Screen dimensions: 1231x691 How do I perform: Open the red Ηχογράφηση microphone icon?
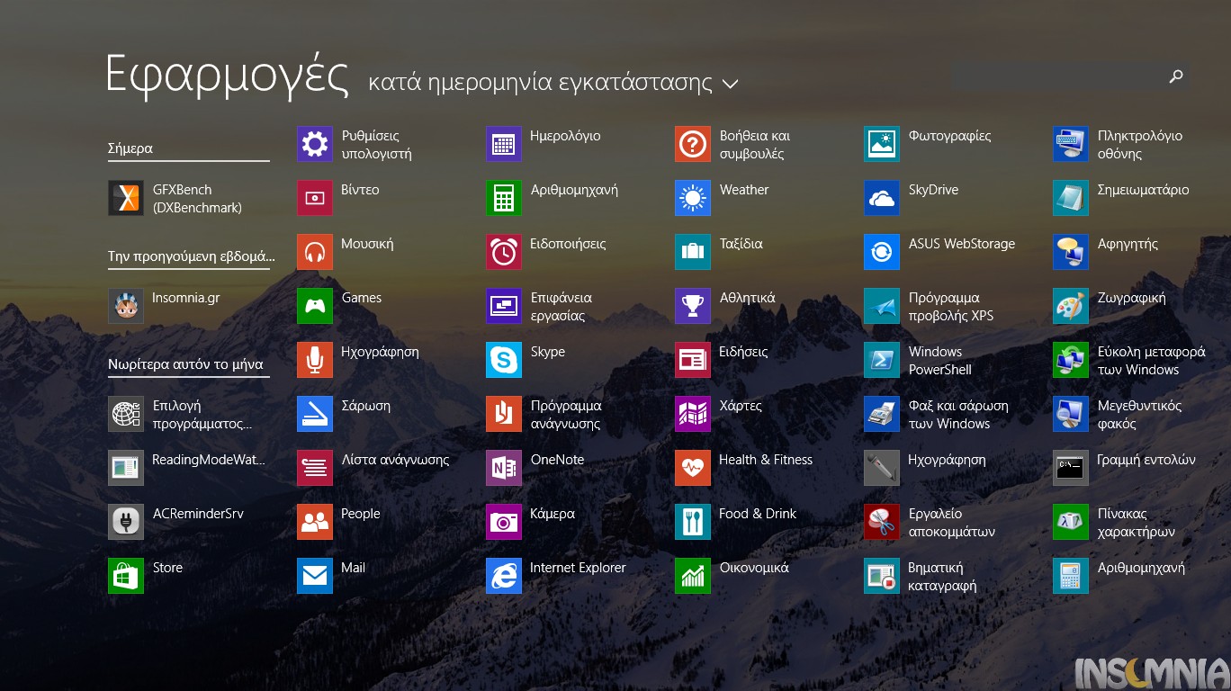pos(315,360)
